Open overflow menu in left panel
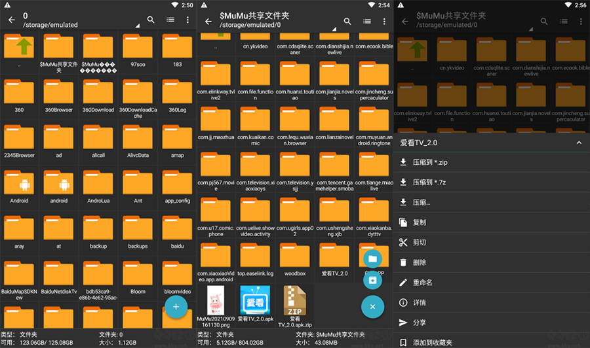This screenshot has width=590, height=348. point(187,20)
